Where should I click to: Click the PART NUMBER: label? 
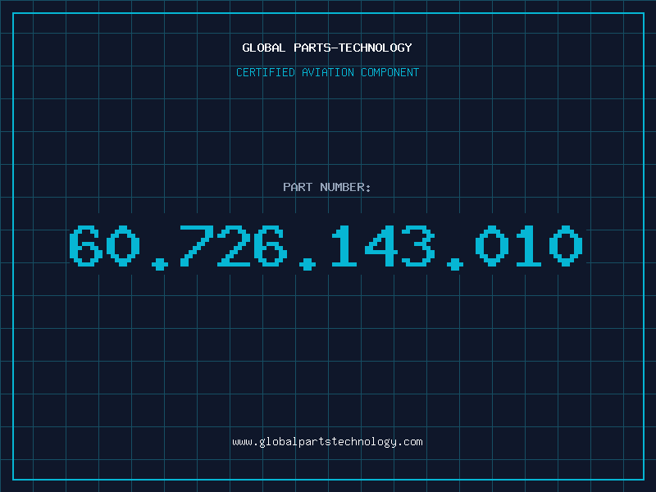click(x=327, y=187)
